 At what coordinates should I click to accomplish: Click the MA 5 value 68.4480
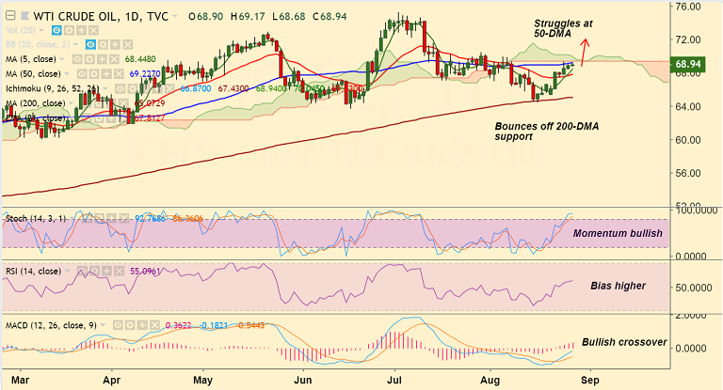[x=140, y=59]
